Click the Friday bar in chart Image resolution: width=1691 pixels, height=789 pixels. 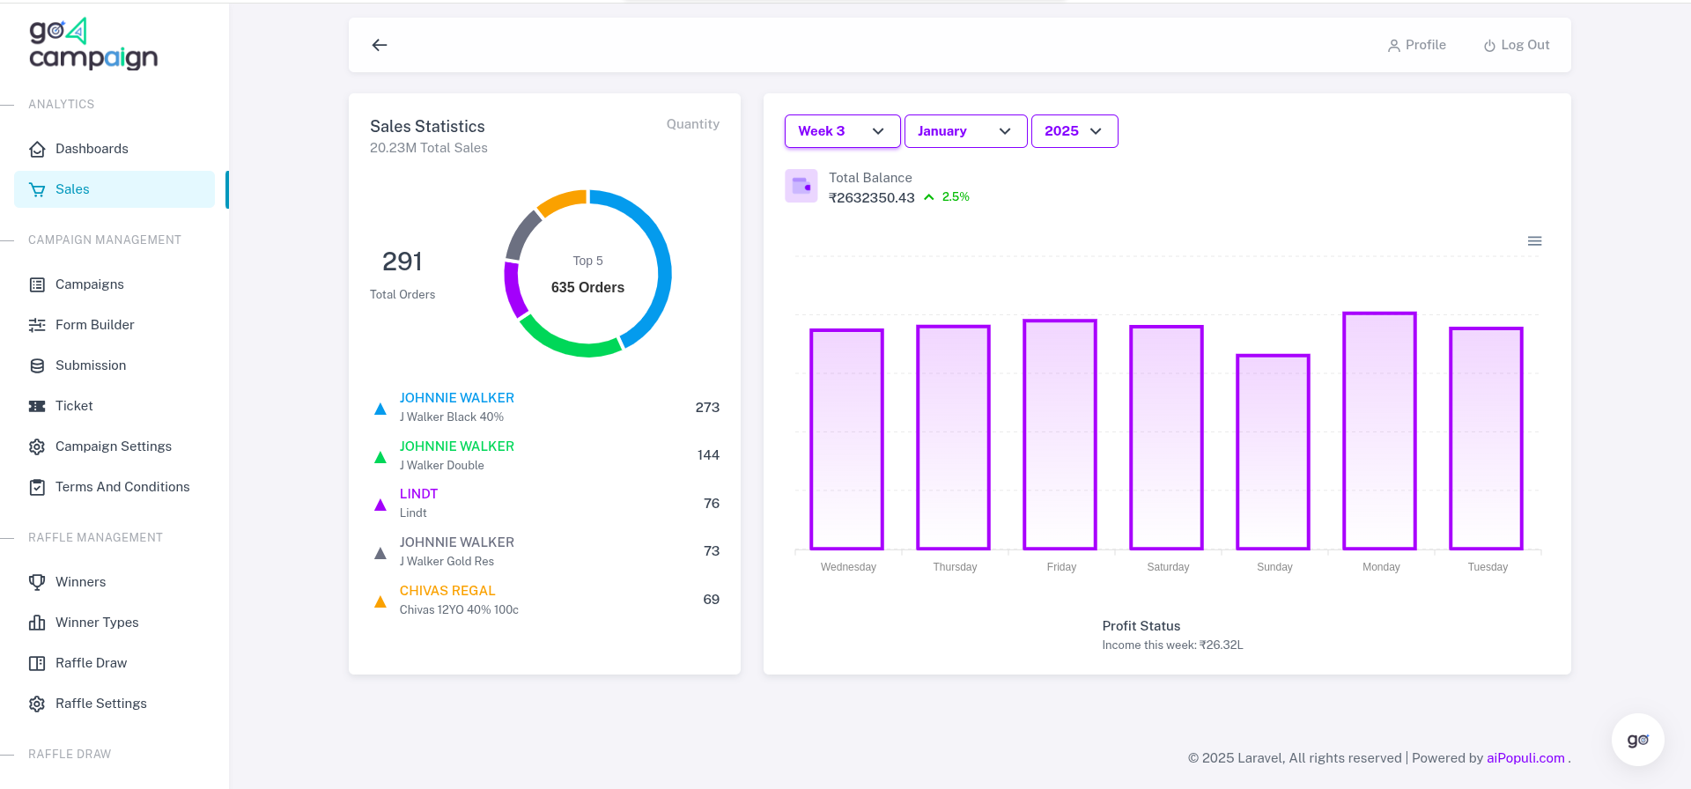click(x=1060, y=434)
